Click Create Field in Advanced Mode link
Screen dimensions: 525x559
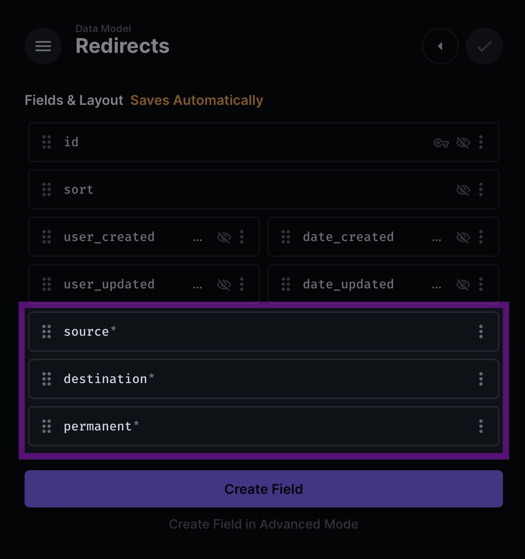(x=263, y=524)
